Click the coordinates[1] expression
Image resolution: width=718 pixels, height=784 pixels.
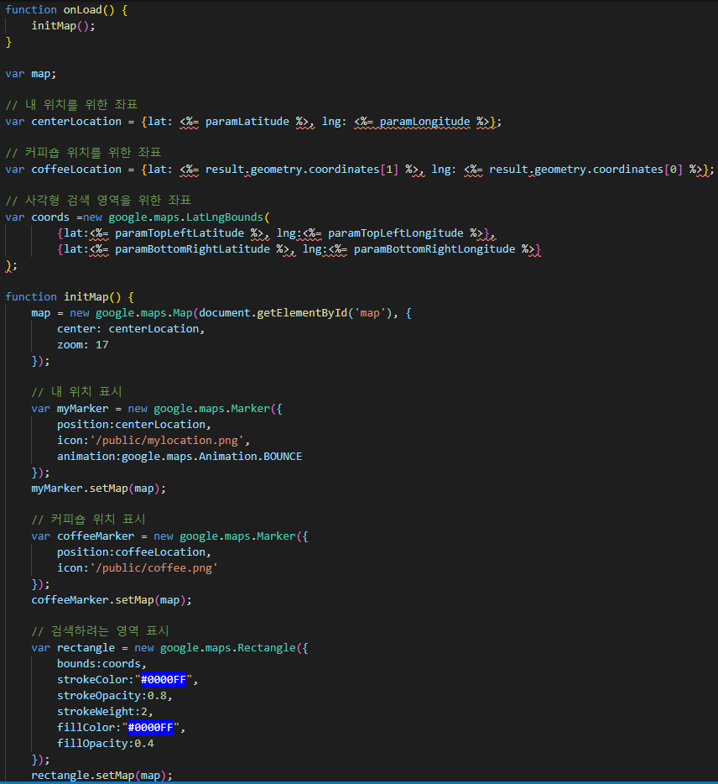tap(353, 170)
